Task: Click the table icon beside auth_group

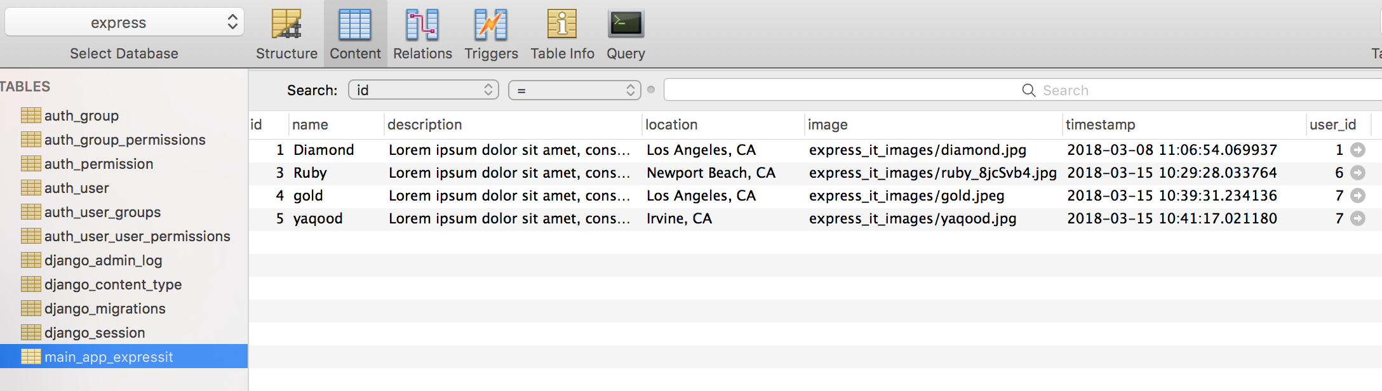Action: (x=30, y=115)
